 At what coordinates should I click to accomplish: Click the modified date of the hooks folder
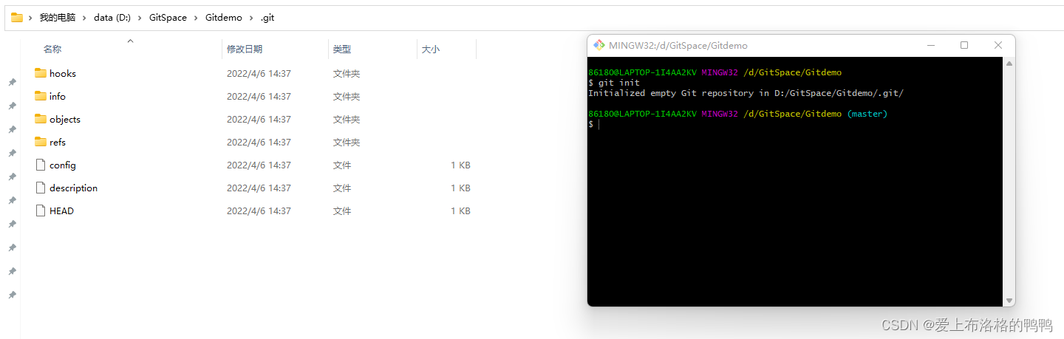[259, 73]
